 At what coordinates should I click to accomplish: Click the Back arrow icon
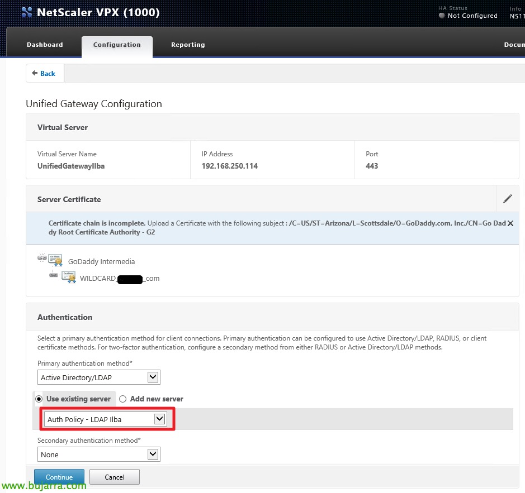coord(35,73)
